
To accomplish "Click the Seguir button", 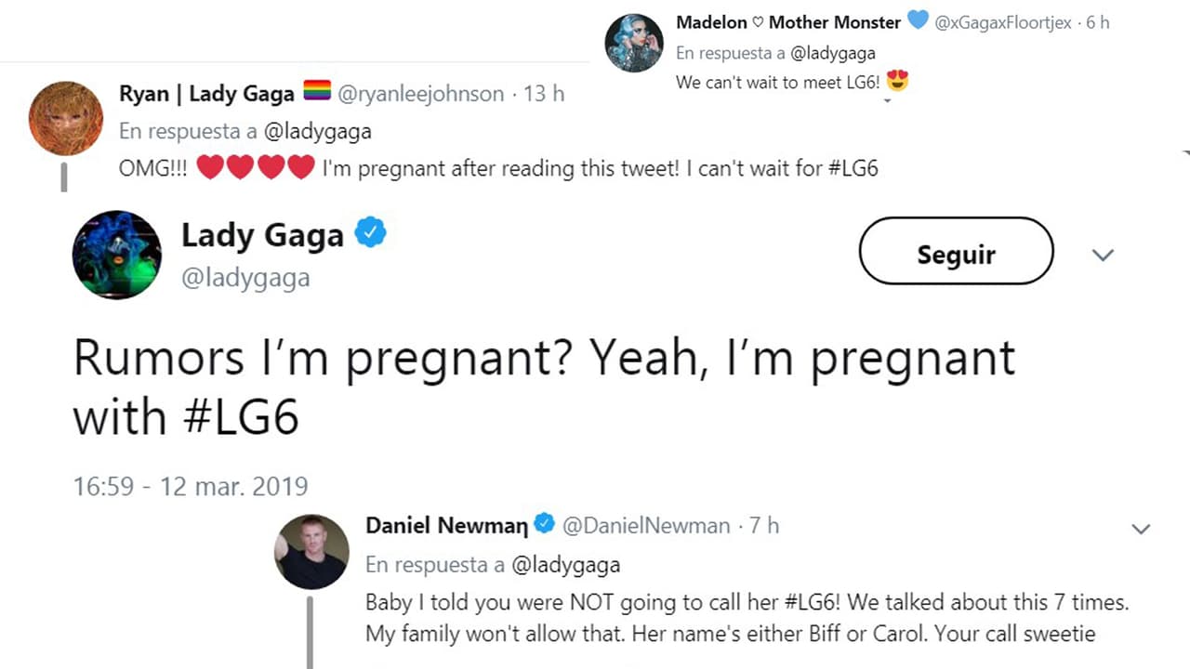I will click(x=956, y=251).
